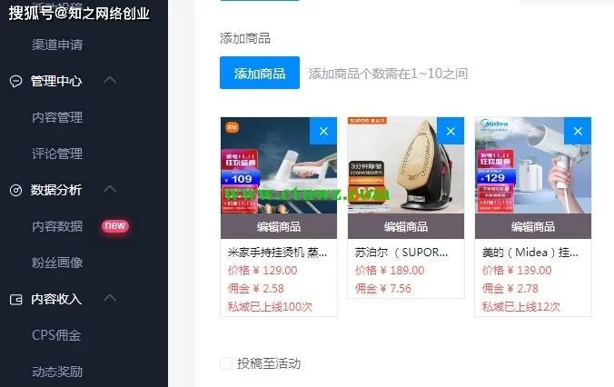Image resolution: width=614 pixels, height=387 pixels.
Task: Click 编辑商品 on the Midea steamer
Action: 533,226
